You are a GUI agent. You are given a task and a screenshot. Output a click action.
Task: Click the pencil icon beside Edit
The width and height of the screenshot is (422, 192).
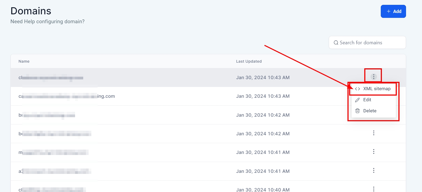click(x=357, y=100)
